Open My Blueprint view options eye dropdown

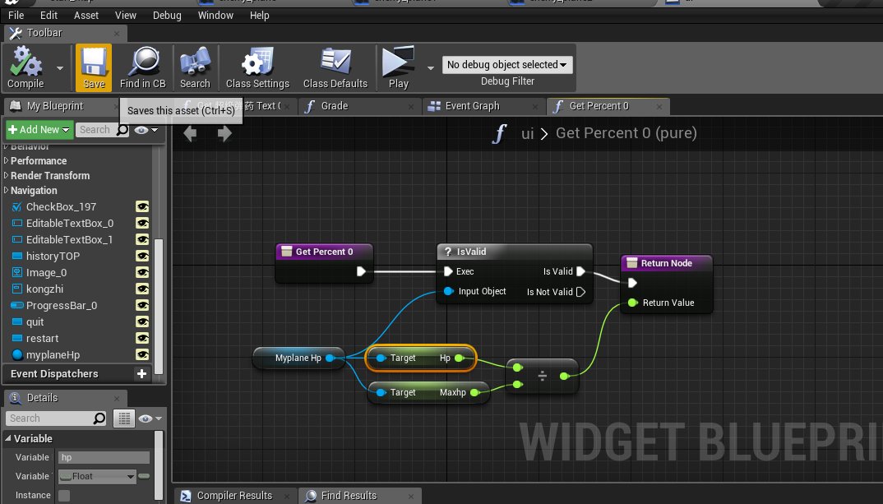click(146, 130)
